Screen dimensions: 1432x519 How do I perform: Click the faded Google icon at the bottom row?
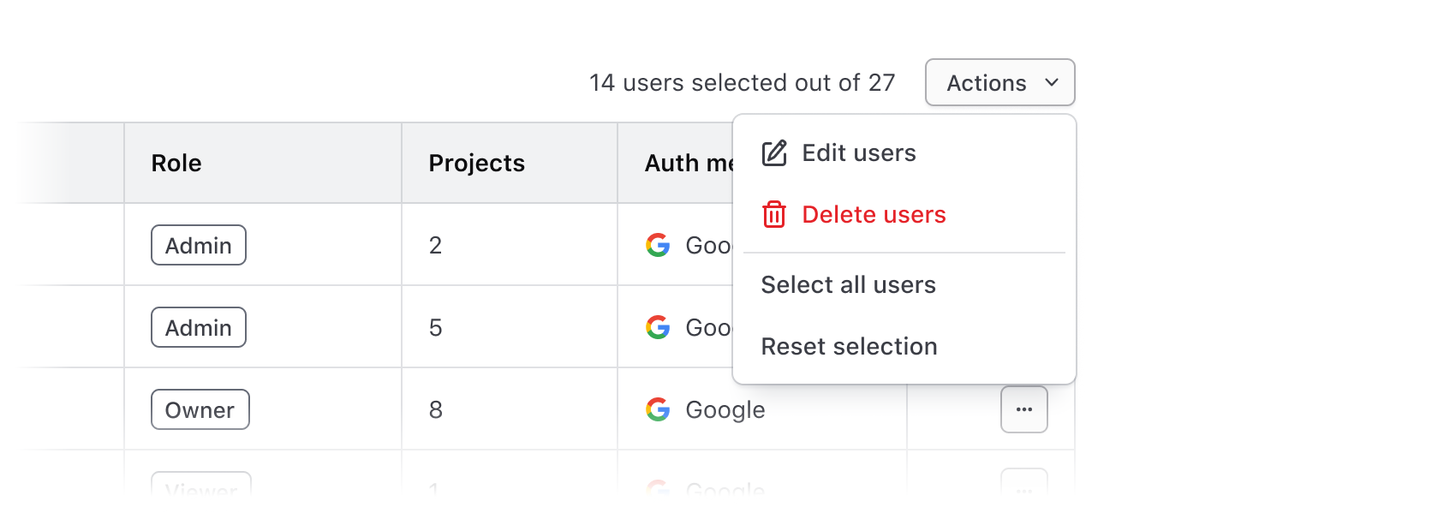tap(658, 490)
